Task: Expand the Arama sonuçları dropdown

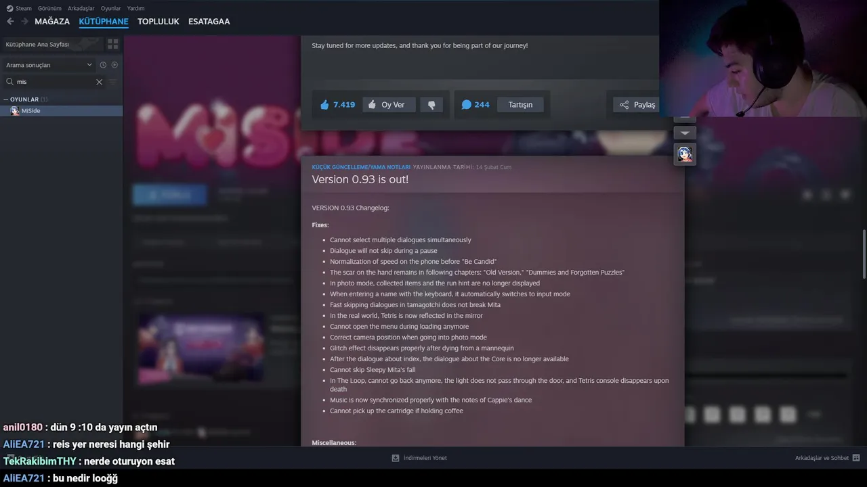Action: click(49, 65)
